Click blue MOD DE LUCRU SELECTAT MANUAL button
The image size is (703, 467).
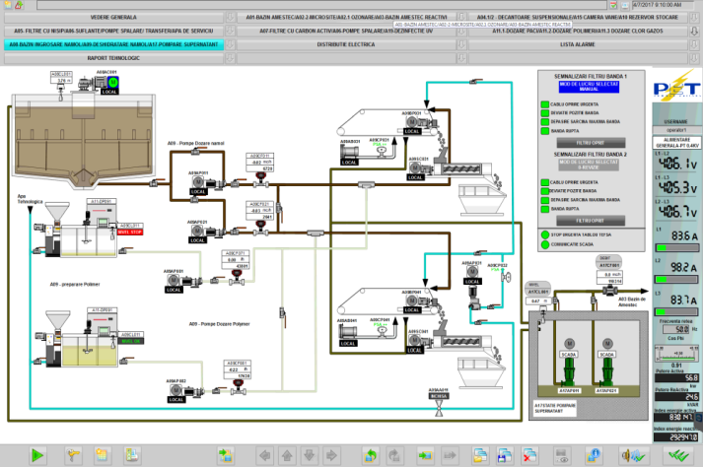tap(590, 87)
